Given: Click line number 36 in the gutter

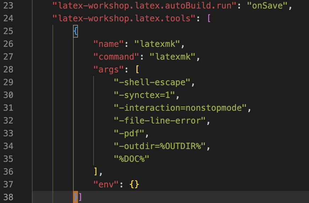Looking at the screenshot, I should click(8, 172).
